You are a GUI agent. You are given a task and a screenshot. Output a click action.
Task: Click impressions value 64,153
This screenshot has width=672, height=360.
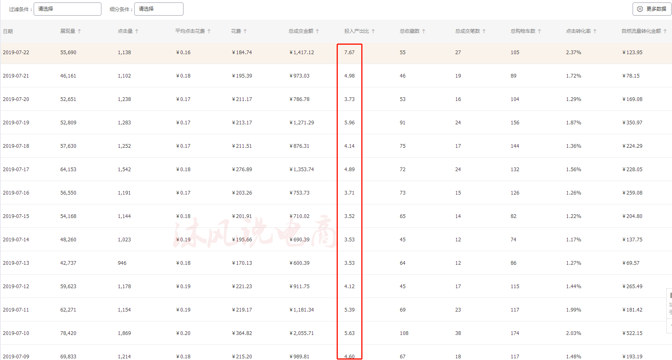(x=68, y=170)
